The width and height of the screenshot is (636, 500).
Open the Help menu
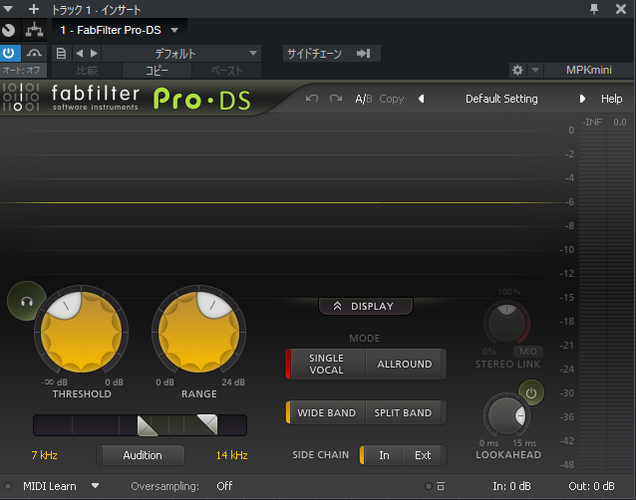[x=612, y=99]
